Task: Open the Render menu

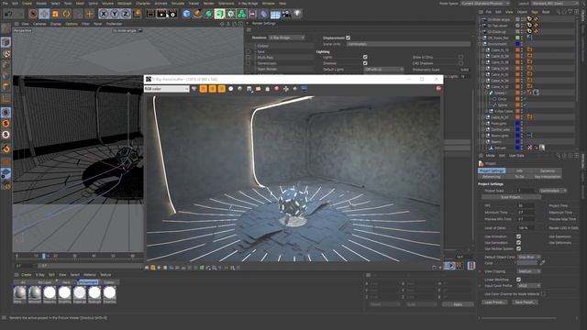Action: tap(208, 3)
